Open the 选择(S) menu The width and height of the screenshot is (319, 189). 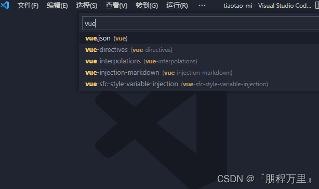[87, 6]
